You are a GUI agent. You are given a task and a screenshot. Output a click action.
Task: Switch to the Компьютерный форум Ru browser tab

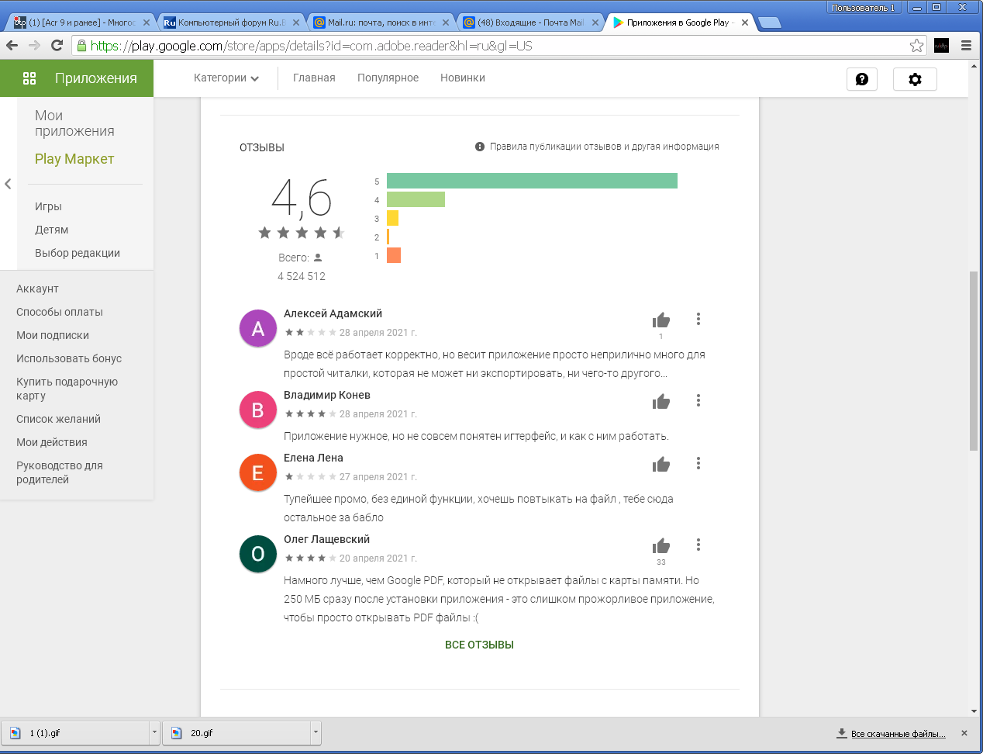click(x=230, y=22)
